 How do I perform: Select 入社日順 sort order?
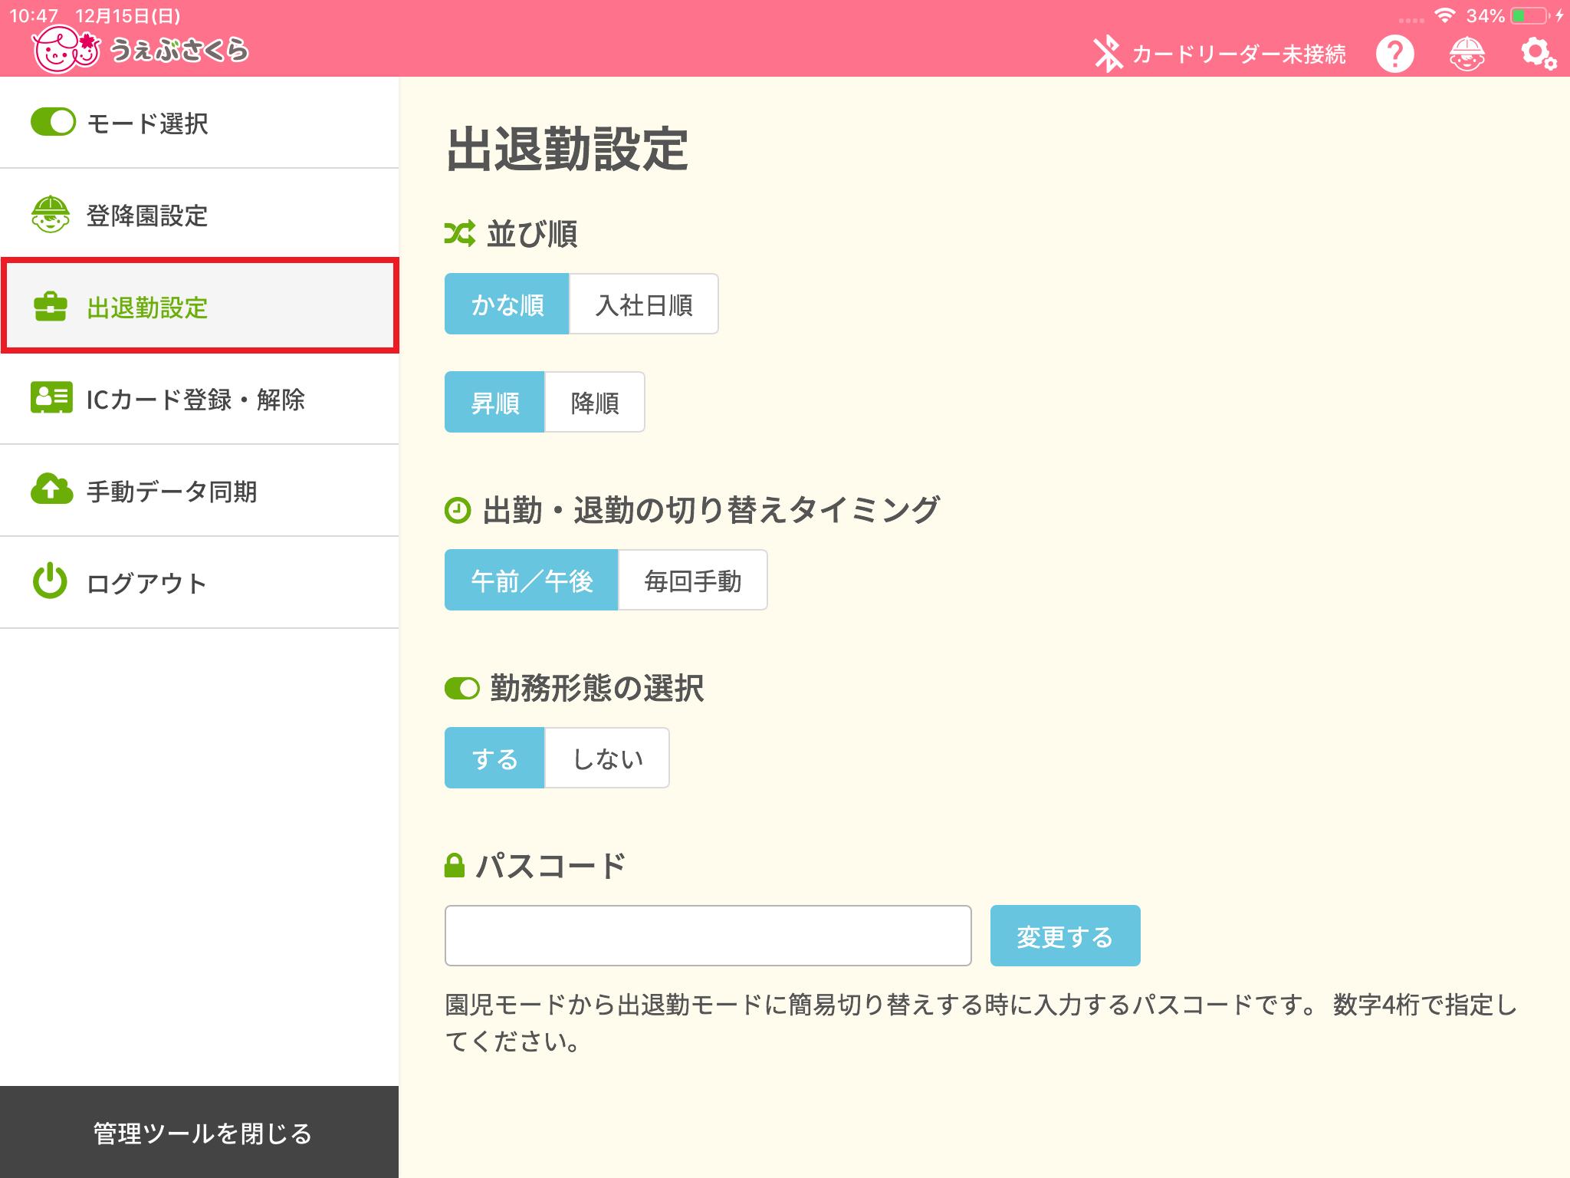[644, 304]
